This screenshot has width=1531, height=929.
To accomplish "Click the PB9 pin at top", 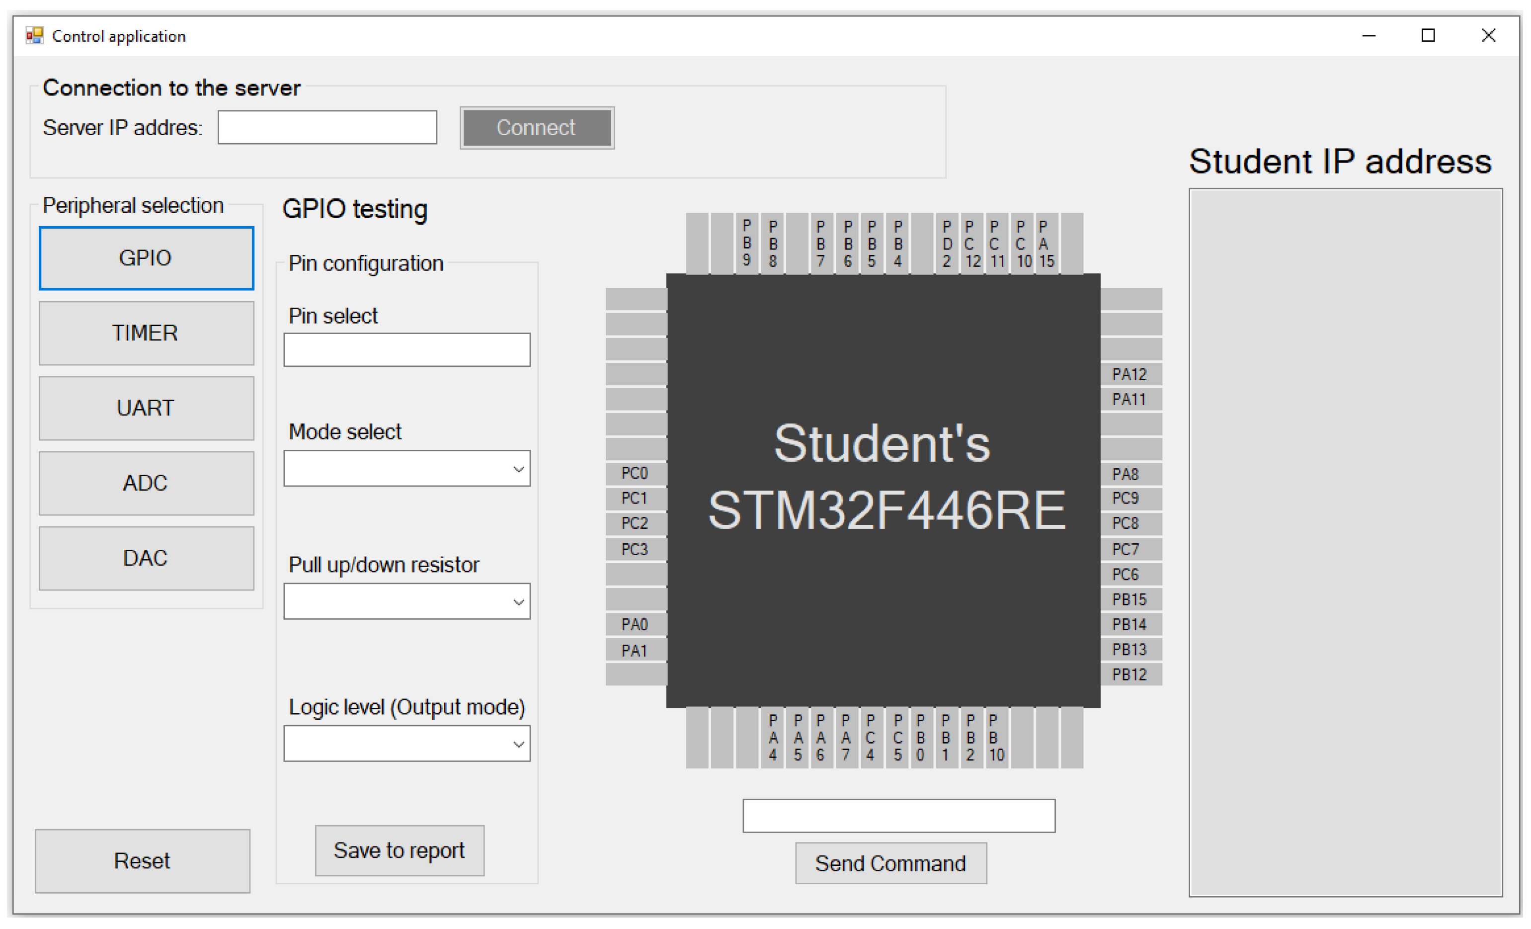I will tap(747, 244).
